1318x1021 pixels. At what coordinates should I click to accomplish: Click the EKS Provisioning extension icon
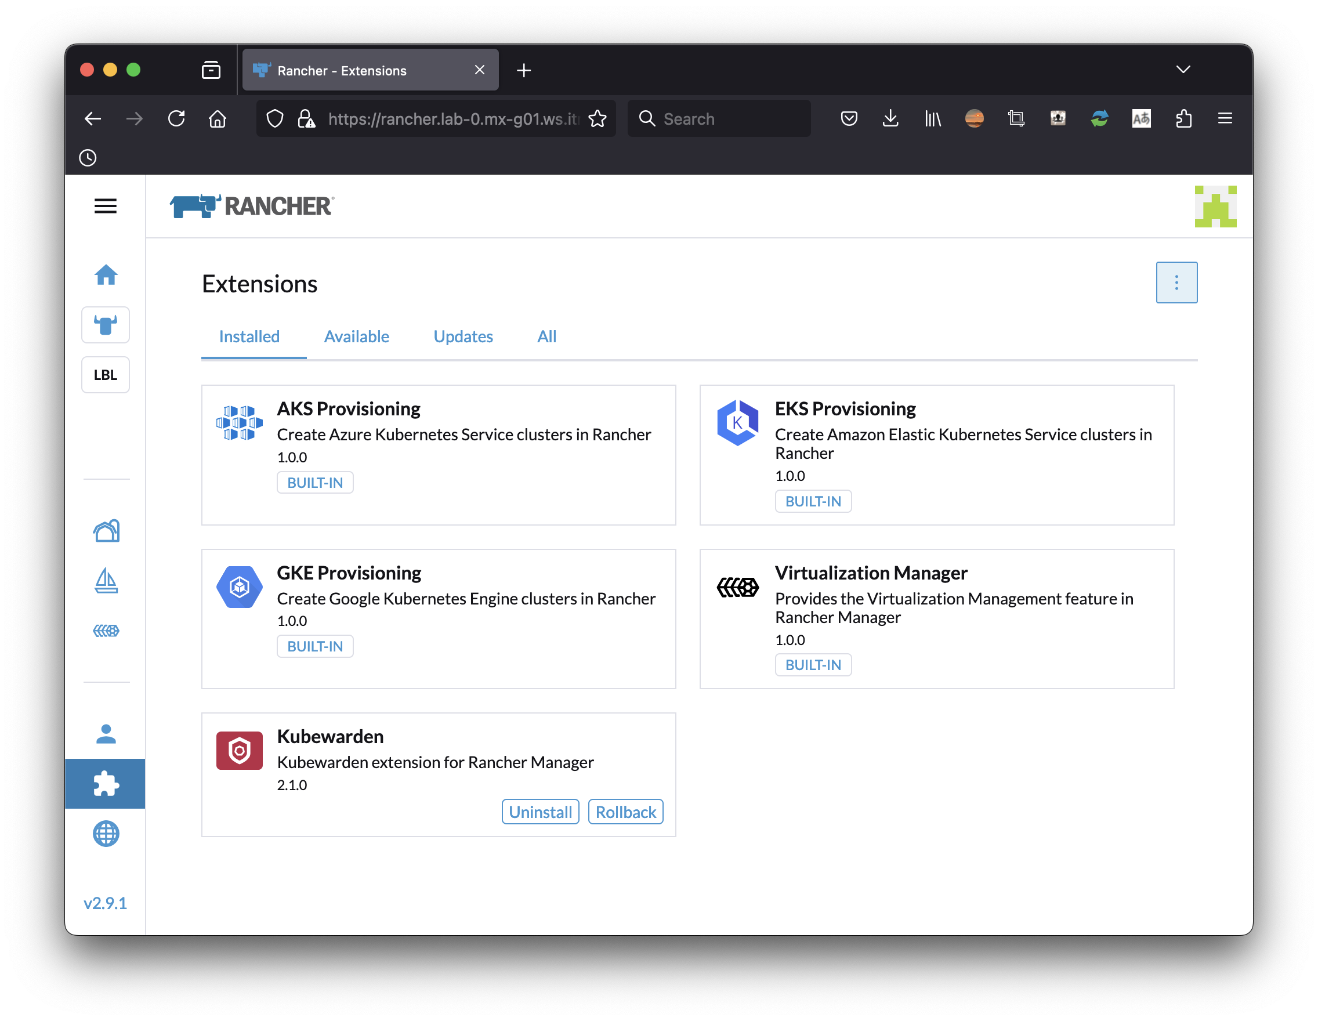click(x=737, y=422)
